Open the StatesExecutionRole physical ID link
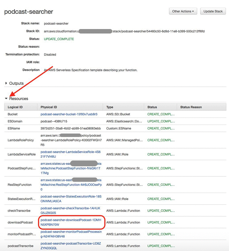The height and width of the screenshot is (251, 229). pos(71,199)
